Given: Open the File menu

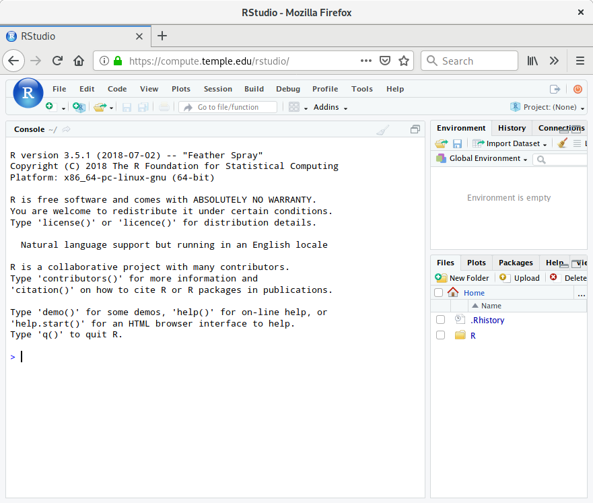Looking at the screenshot, I should pyautogui.click(x=59, y=89).
